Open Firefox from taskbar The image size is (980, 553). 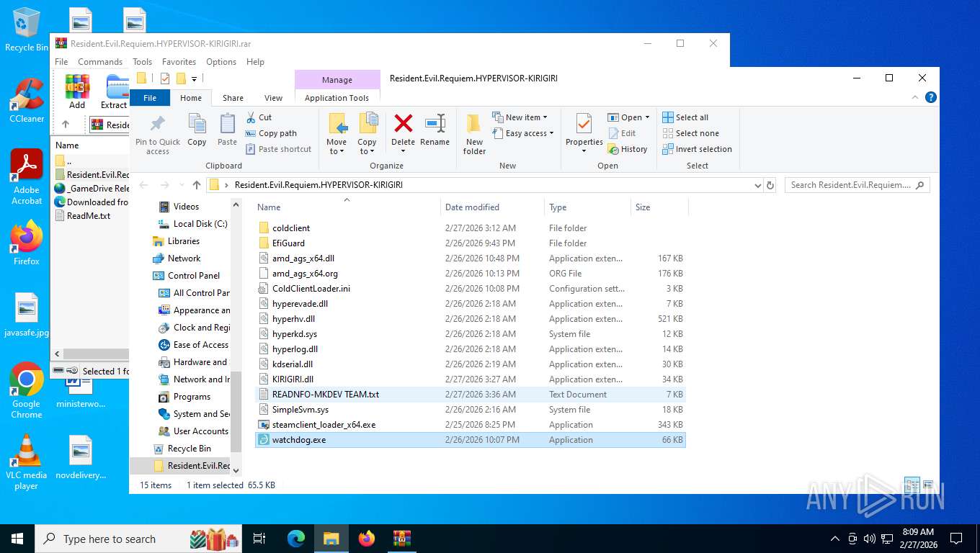coord(367,539)
